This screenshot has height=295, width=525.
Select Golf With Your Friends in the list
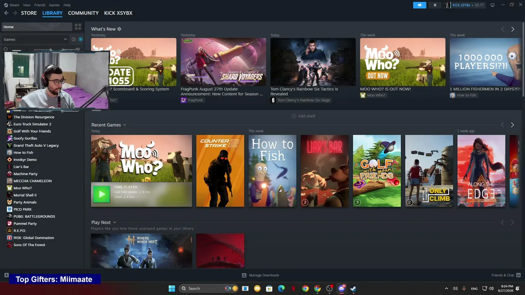(32, 131)
